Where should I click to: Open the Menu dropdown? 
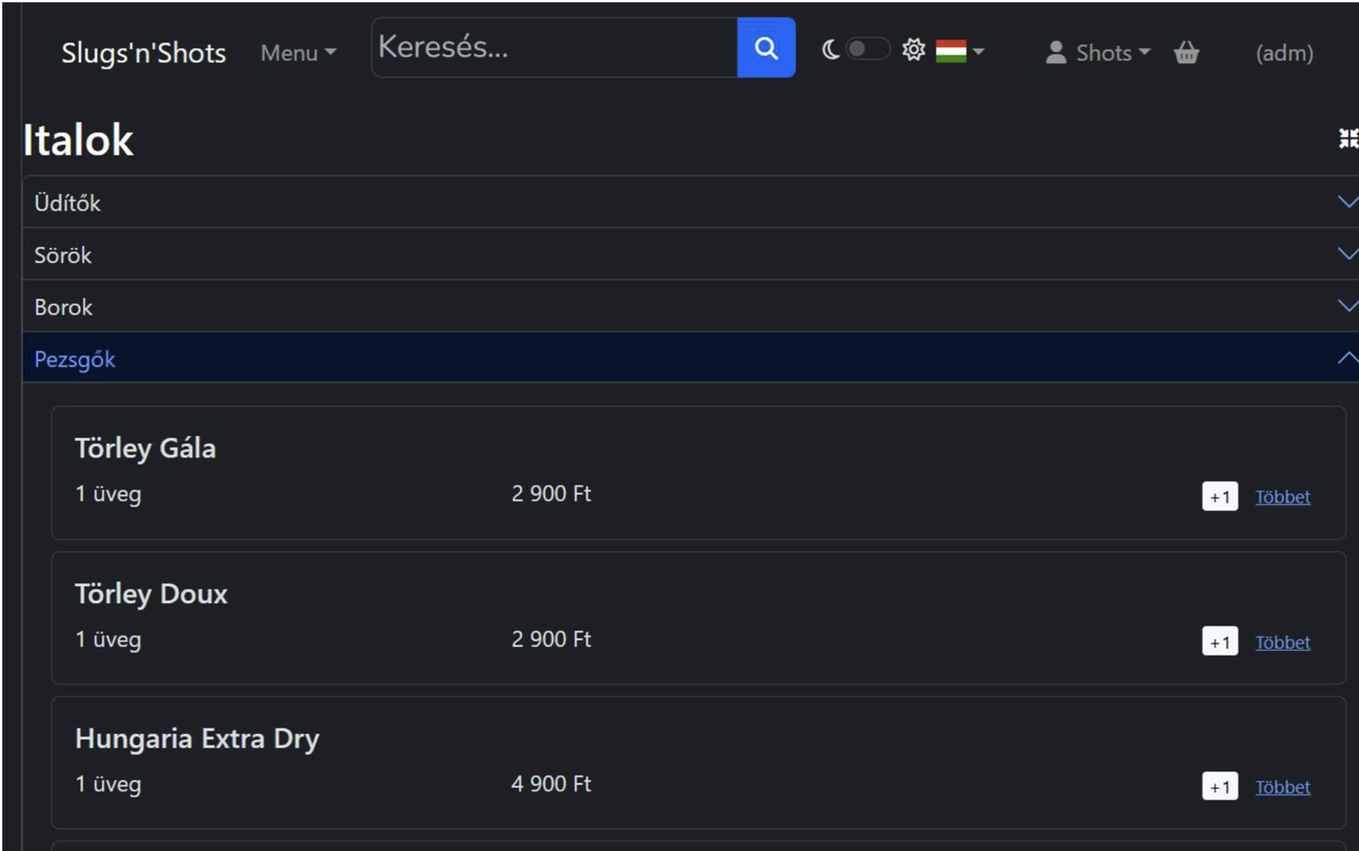pyautogui.click(x=298, y=53)
